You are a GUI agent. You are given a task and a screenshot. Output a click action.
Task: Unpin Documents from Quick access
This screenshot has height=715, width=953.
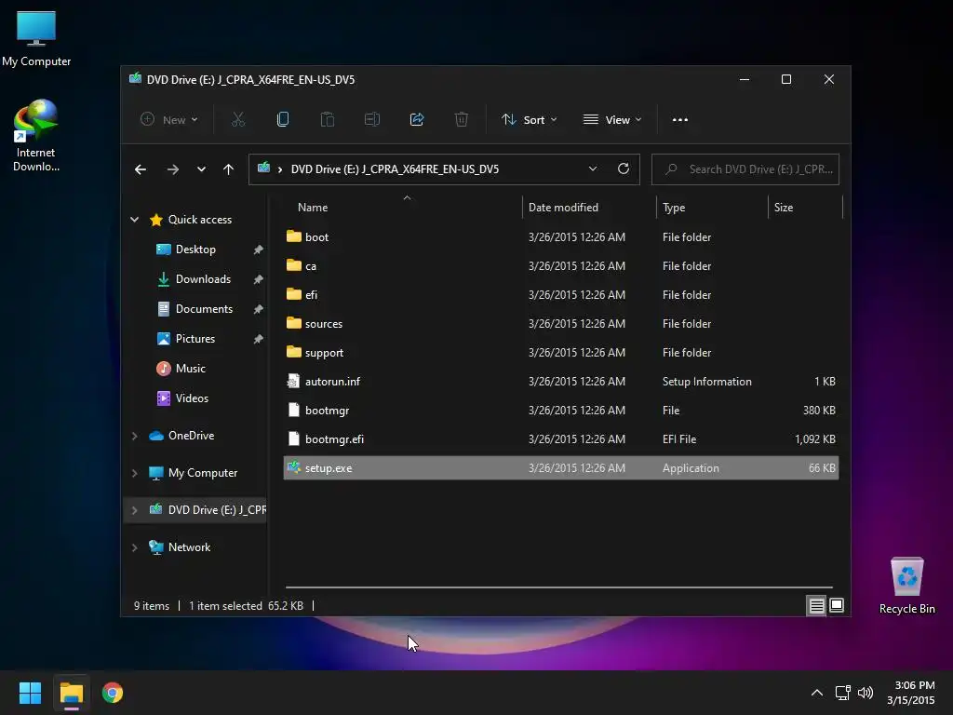pos(259,309)
